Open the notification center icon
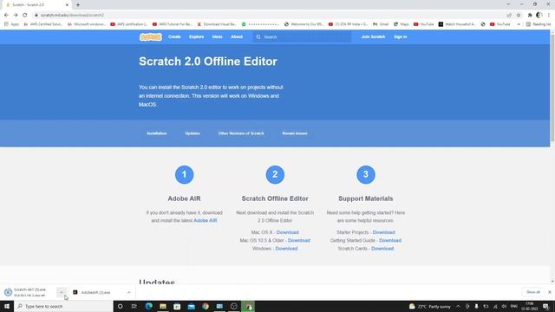The height and width of the screenshot is (312, 555). pos(546,306)
